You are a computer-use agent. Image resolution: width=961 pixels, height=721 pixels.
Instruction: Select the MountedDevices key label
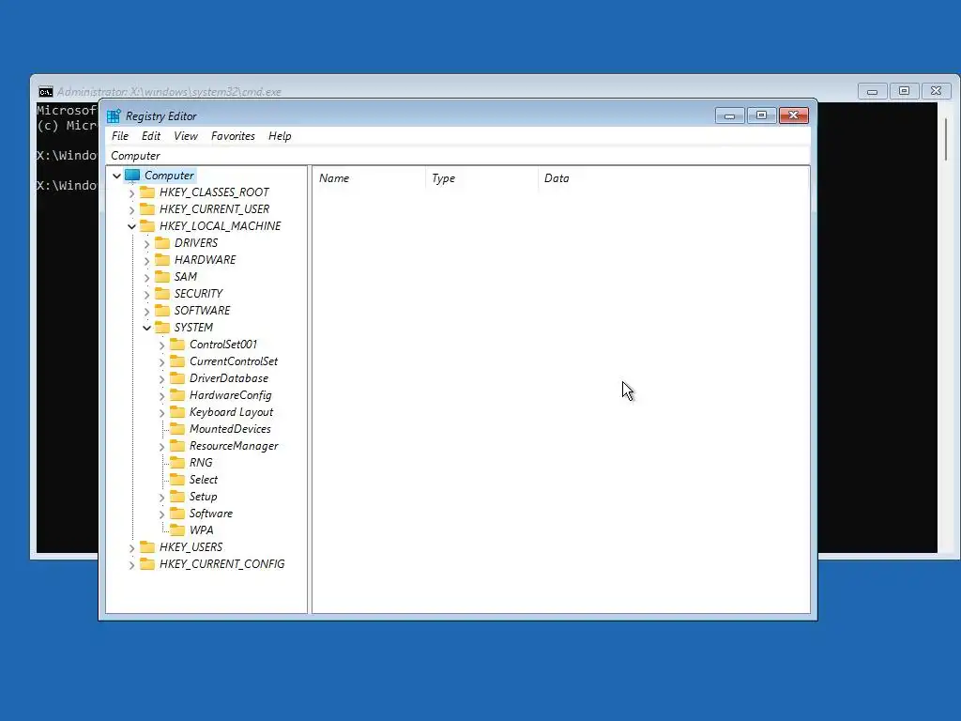230,428
